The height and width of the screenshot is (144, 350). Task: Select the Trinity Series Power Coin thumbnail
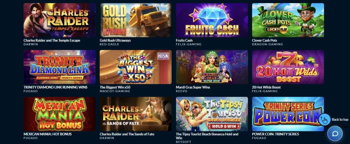(x=288, y=114)
